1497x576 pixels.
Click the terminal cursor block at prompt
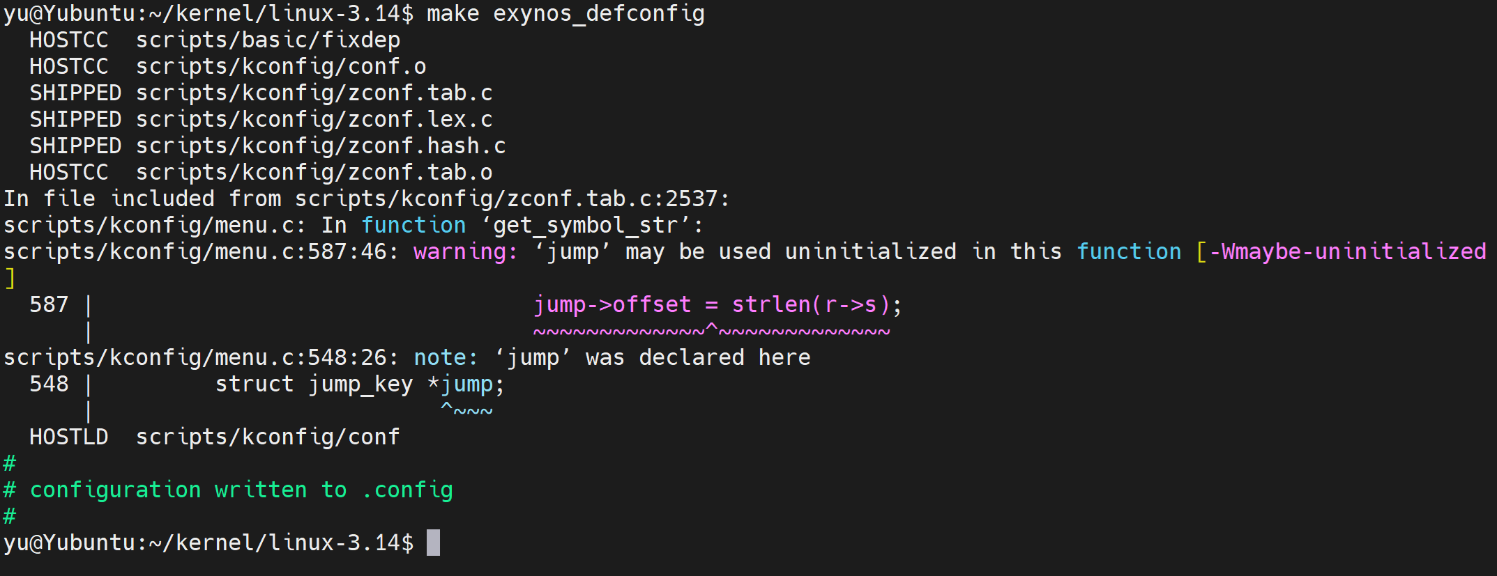click(433, 543)
